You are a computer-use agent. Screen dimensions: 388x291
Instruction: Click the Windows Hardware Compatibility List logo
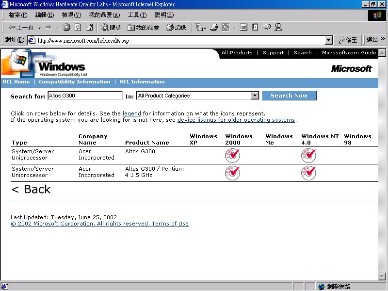[x=45, y=64]
